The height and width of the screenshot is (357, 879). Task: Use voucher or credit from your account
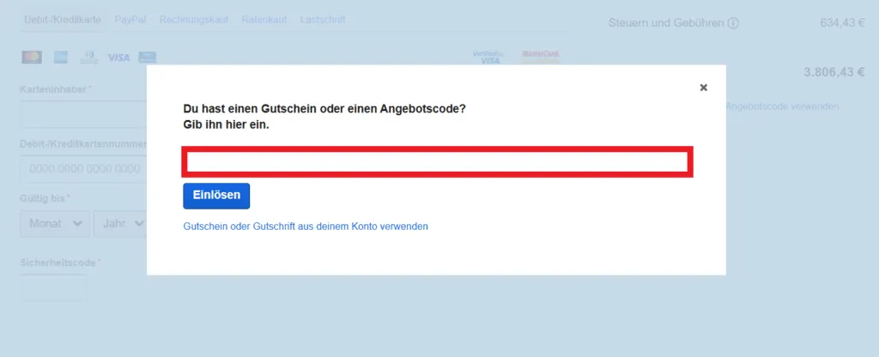tap(306, 227)
